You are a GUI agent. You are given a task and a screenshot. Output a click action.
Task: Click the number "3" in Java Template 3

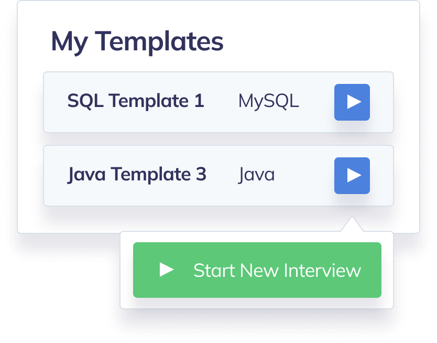coord(201,174)
